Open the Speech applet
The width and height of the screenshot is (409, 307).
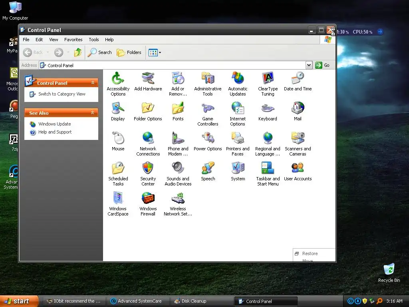[x=208, y=171]
